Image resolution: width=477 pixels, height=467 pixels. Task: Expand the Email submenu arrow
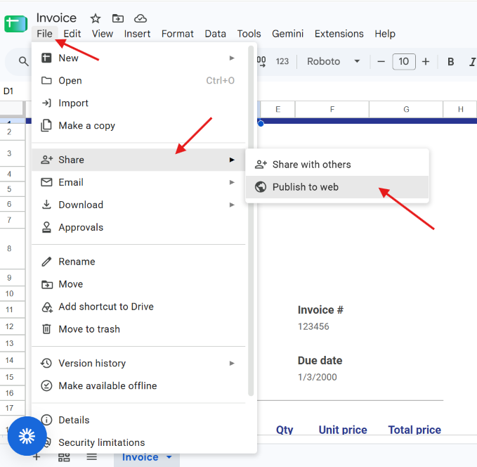coord(232,182)
